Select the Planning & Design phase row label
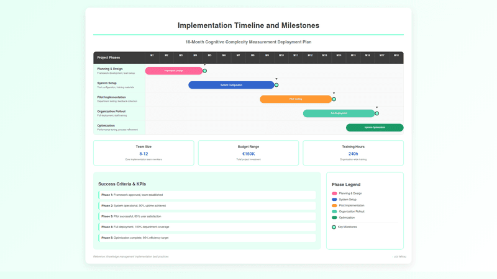The height and width of the screenshot is (279, 497). click(x=119, y=71)
